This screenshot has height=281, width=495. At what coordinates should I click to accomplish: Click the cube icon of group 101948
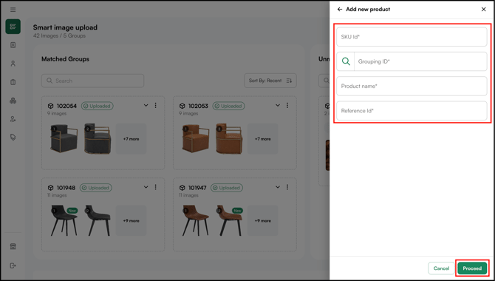click(x=50, y=188)
